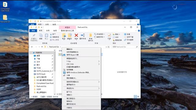196x110 pixels.
Task: Switch to the Share ribbon tab
Action: pyautogui.click(x=48, y=31)
